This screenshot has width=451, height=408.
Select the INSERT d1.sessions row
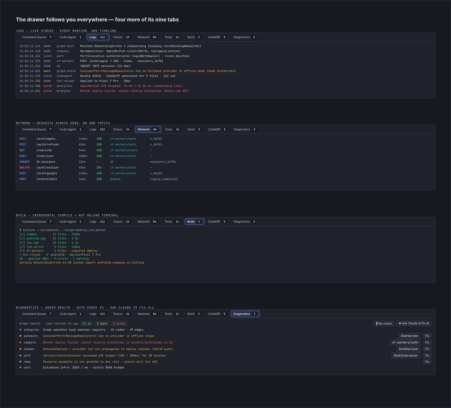pos(225,162)
